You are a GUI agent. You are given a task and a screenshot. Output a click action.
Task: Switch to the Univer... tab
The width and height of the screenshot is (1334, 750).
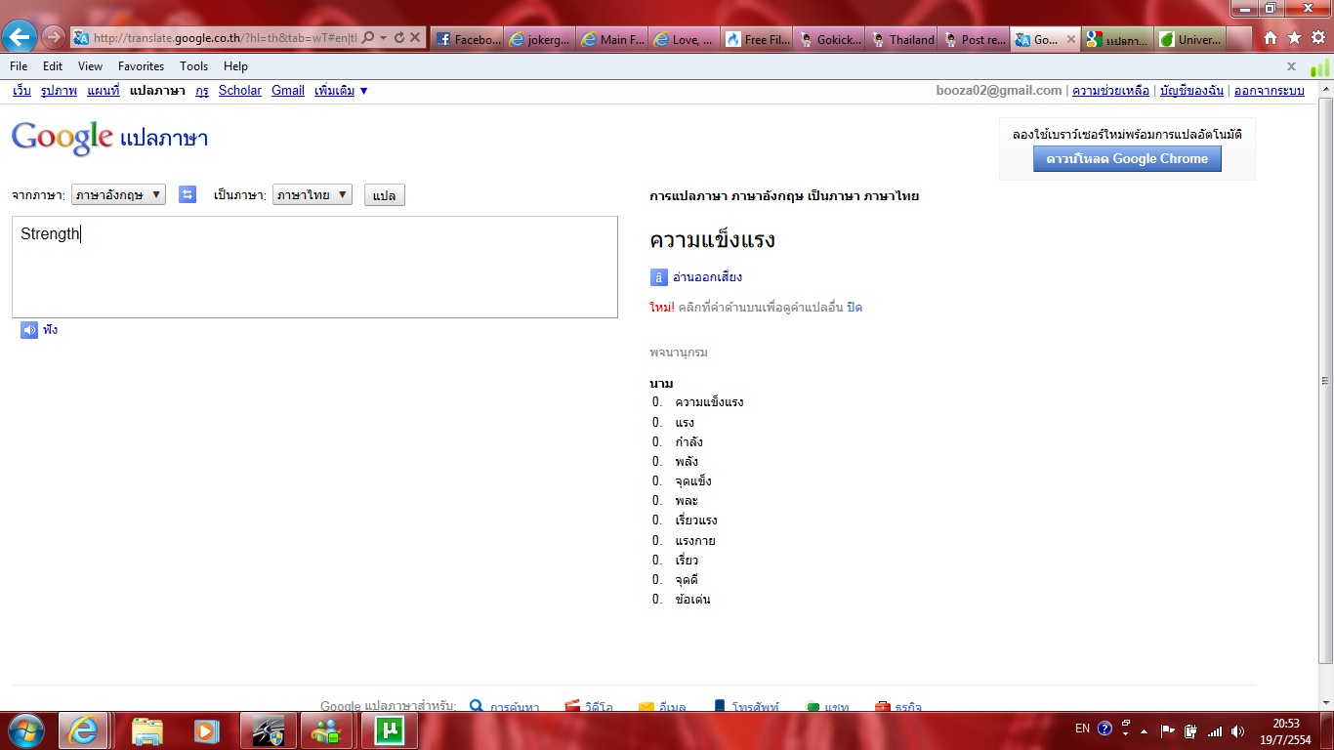click(x=1189, y=39)
